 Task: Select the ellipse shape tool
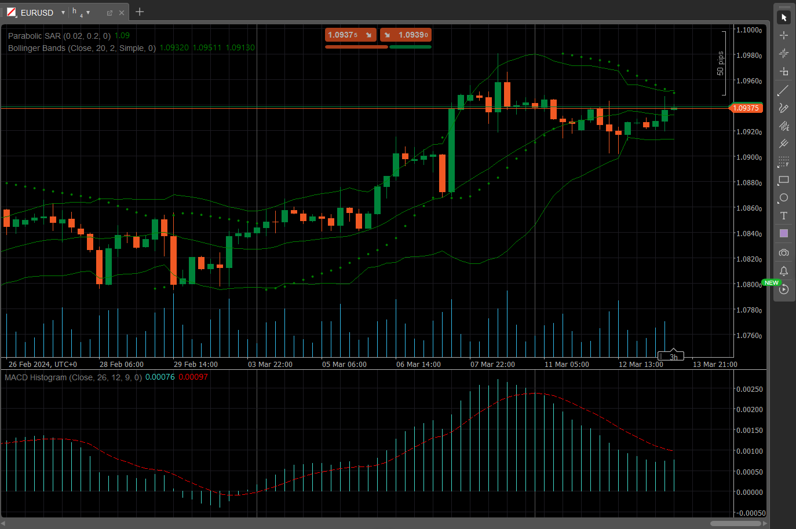pos(784,198)
